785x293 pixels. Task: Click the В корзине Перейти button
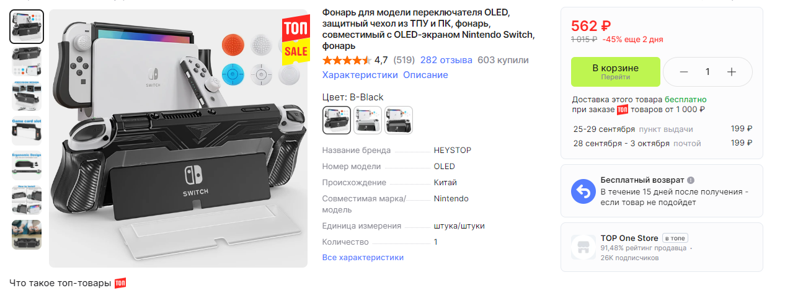click(616, 72)
